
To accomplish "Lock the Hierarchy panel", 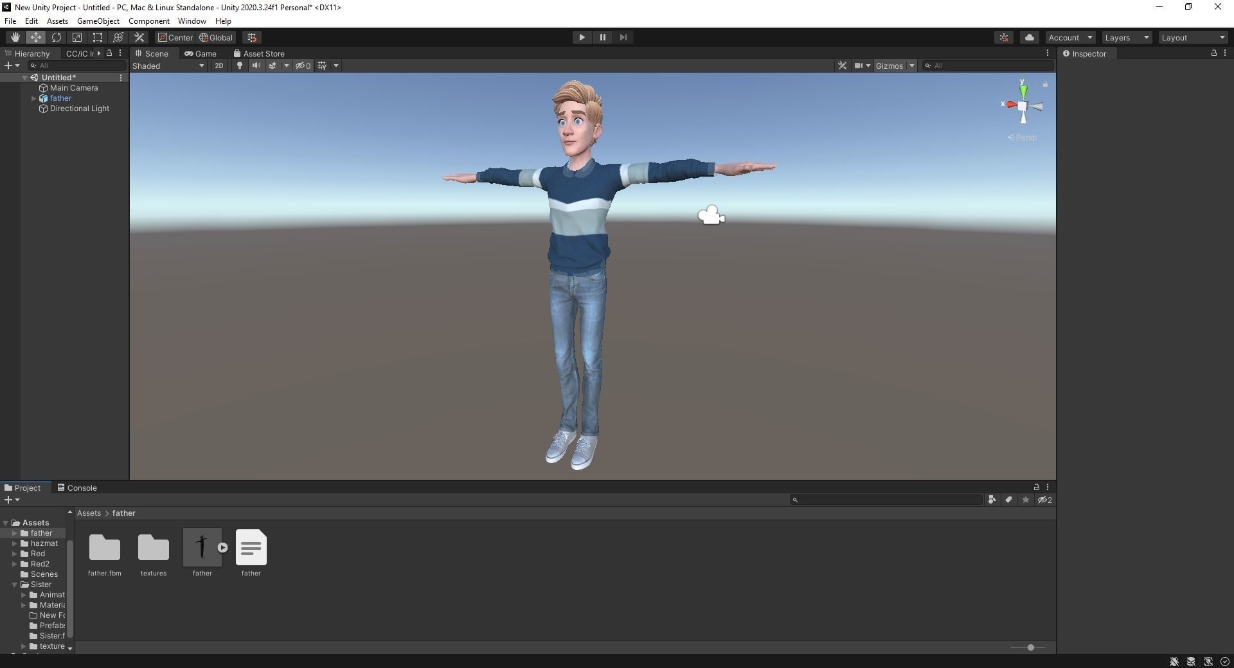I will pos(109,53).
